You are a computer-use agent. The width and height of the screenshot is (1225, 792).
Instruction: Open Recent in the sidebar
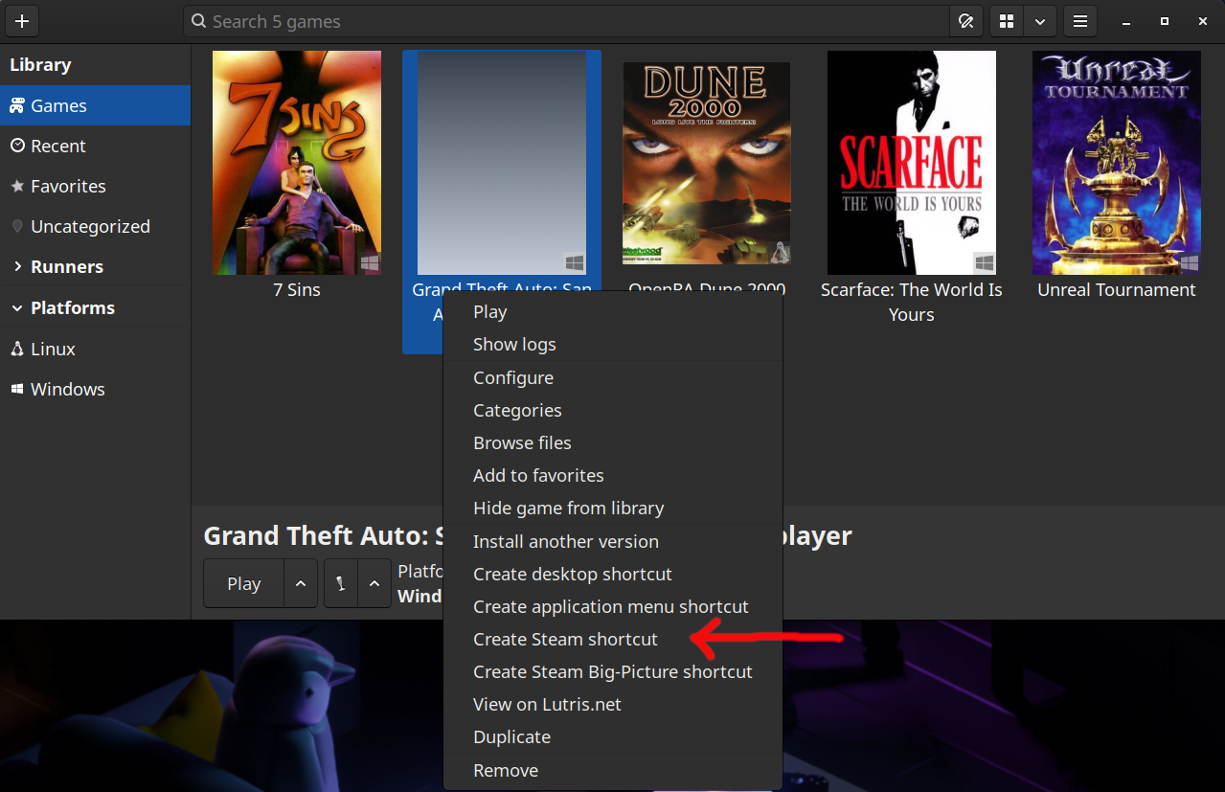tap(95, 146)
